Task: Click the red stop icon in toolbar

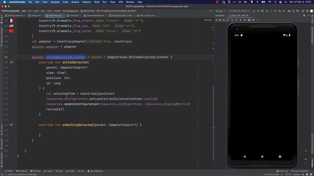Action: [284, 11]
